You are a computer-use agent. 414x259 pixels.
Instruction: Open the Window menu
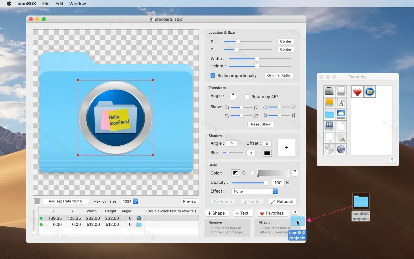77,4
